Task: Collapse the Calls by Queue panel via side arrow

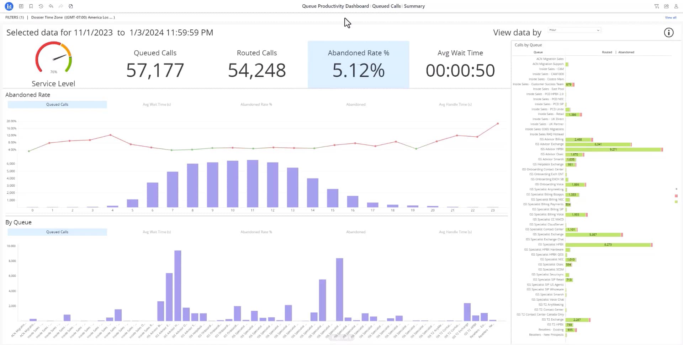Action: 676,189
